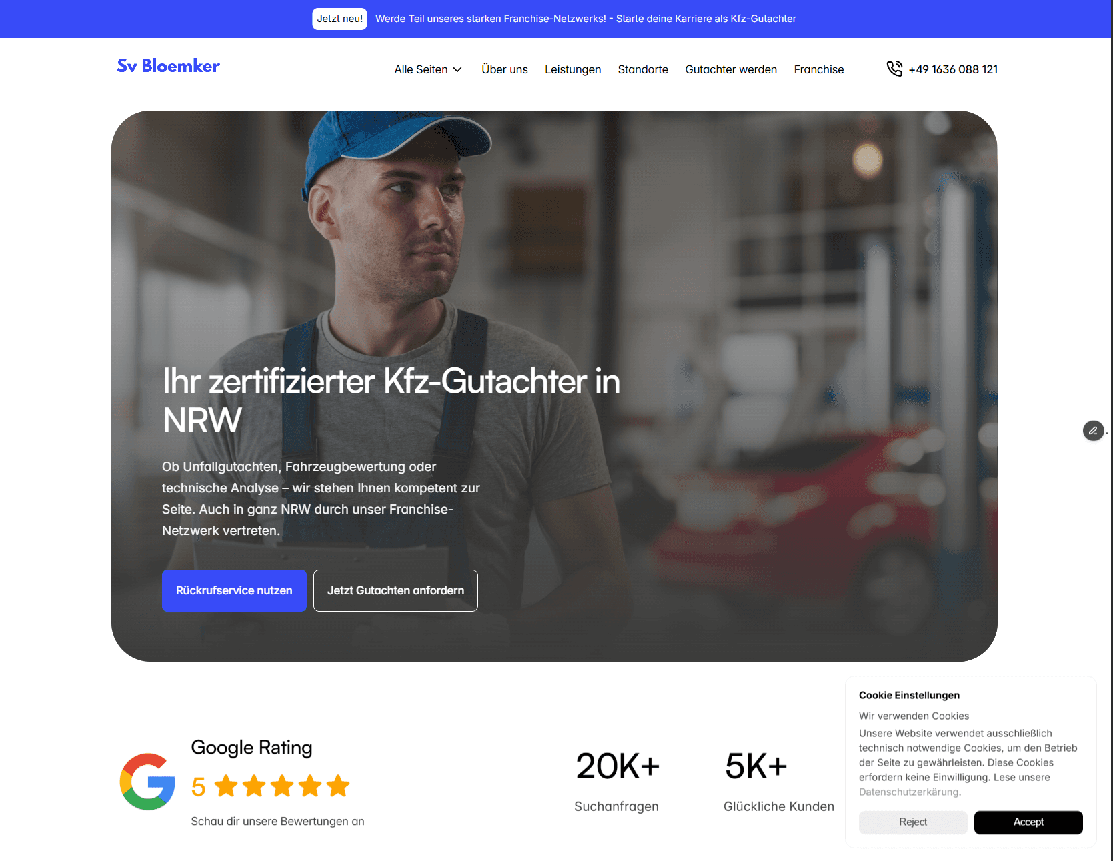Click the Google G logo

coord(147,782)
